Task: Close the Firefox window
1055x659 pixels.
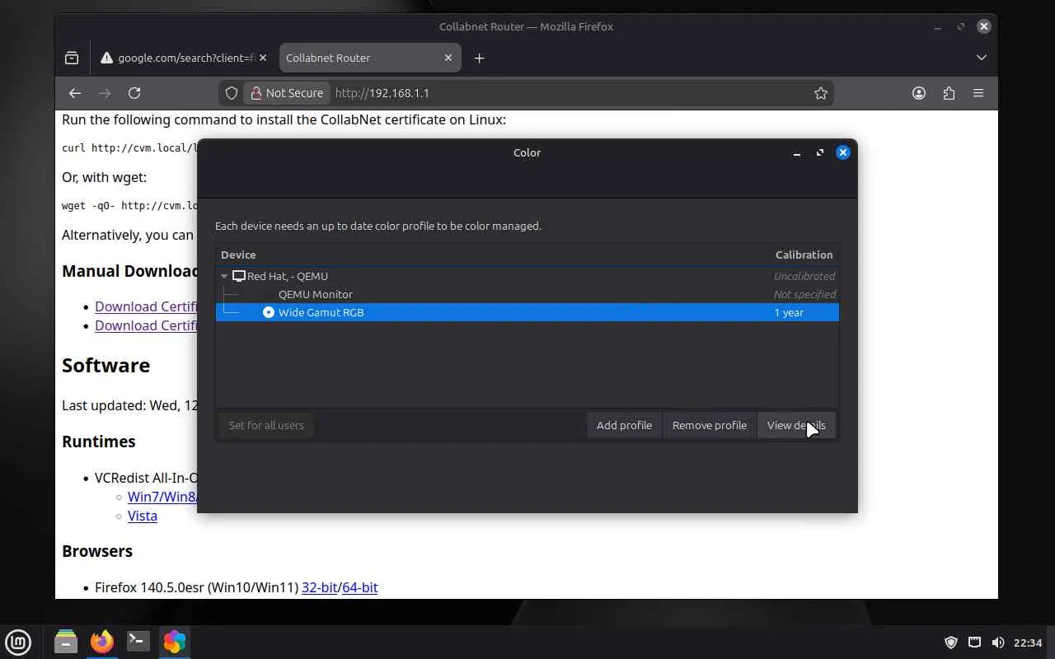Action: pos(983,26)
